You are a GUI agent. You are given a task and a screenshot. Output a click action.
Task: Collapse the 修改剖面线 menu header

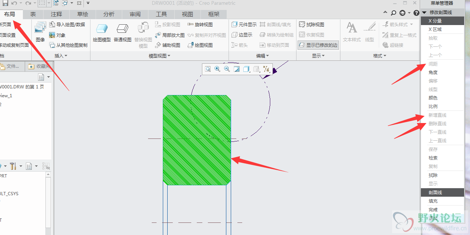pyautogui.click(x=424, y=13)
